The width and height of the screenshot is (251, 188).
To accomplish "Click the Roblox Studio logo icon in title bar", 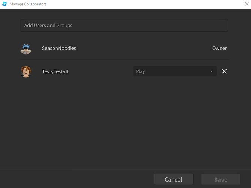I will [x=5, y=4].
